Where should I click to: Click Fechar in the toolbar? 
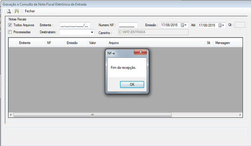30,11
